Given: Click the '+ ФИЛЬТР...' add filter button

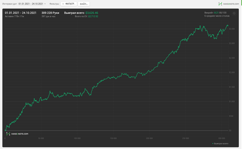Looking at the screenshot, I should [x=69, y=4].
